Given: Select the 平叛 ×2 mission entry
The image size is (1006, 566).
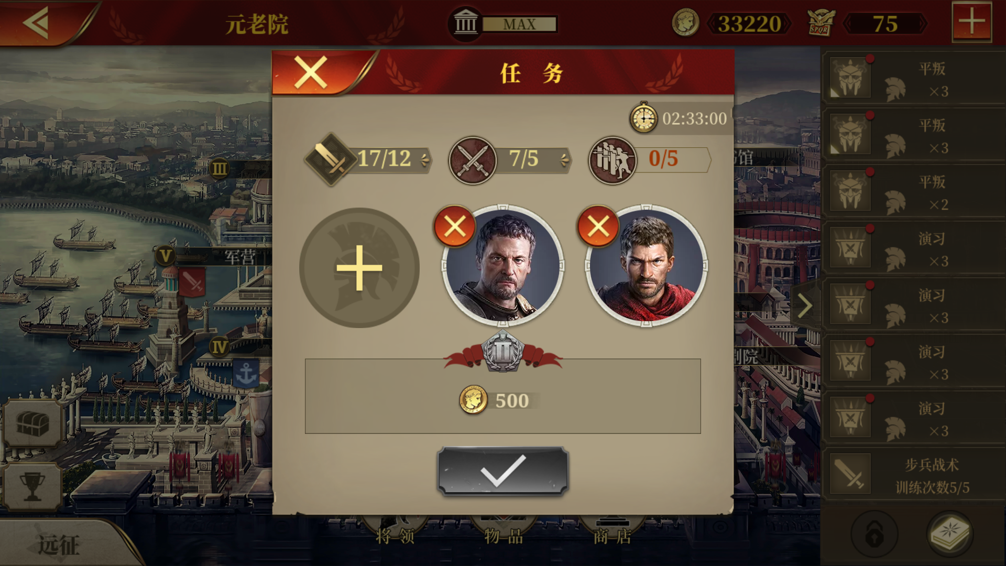Looking at the screenshot, I should pos(913,192).
